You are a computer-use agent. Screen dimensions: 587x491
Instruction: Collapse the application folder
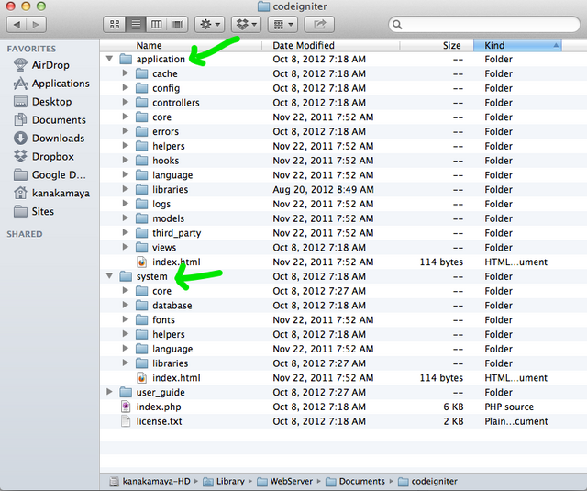tap(109, 59)
